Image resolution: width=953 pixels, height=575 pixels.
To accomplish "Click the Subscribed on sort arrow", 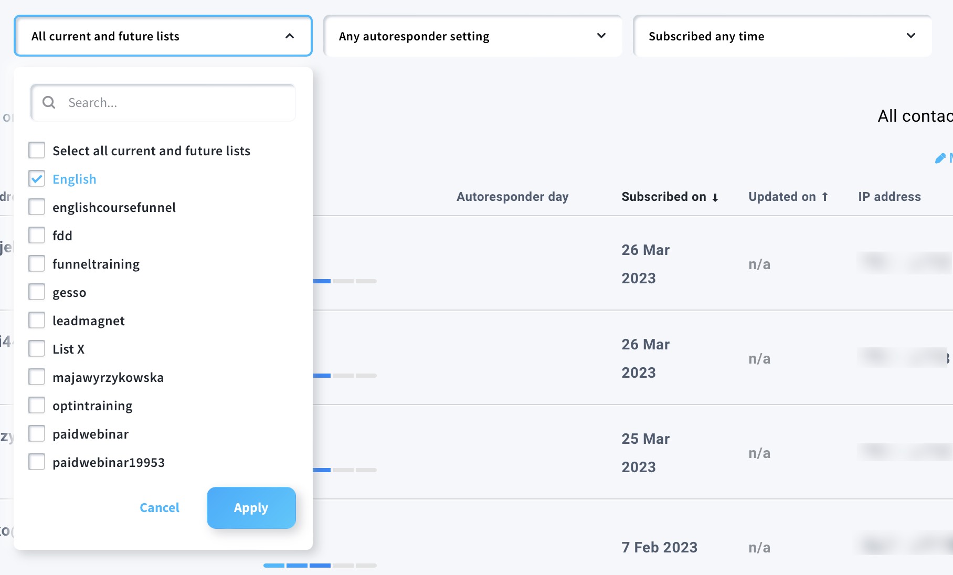I will click(x=715, y=197).
